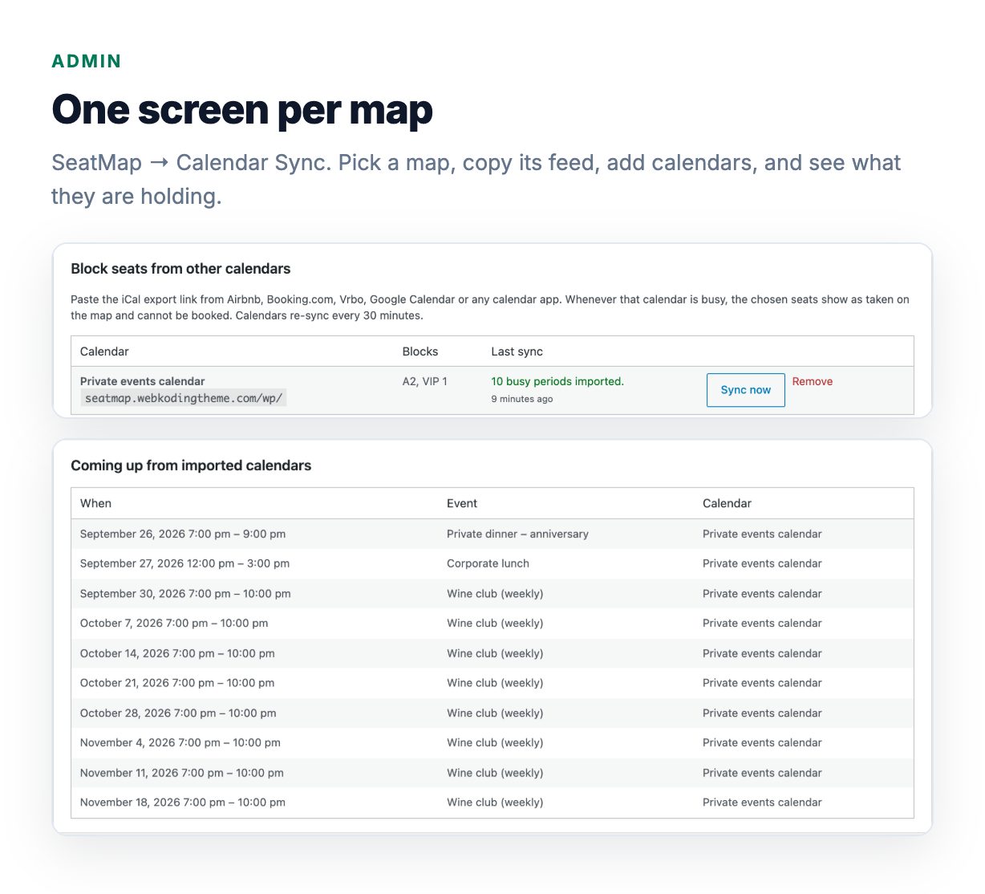Click the When column header
The width and height of the screenshot is (985, 894).
(x=95, y=503)
